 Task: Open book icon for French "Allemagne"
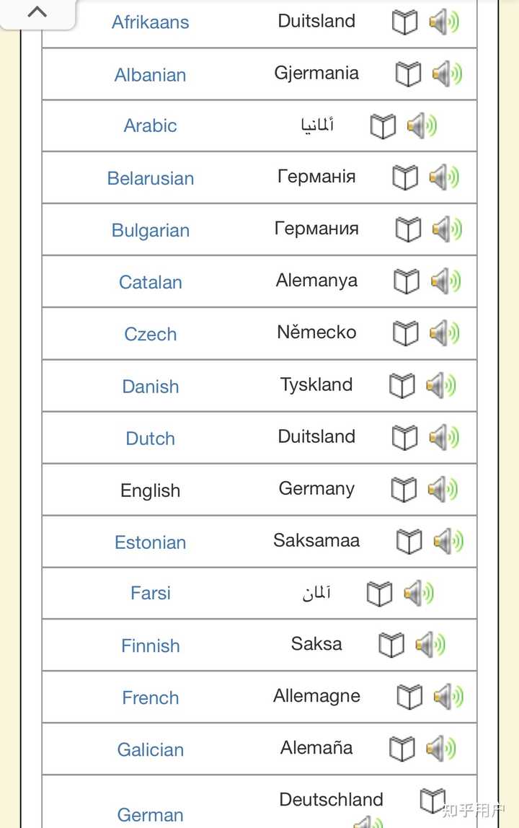point(407,696)
